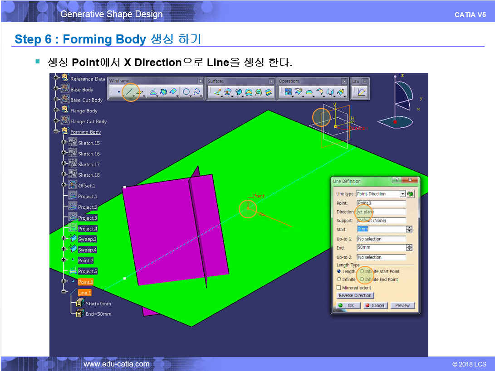The height and width of the screenshot is (371, 495).
Task: Select the Circle tool in Wireframe toolbar
Action: (x=186, y=92)
